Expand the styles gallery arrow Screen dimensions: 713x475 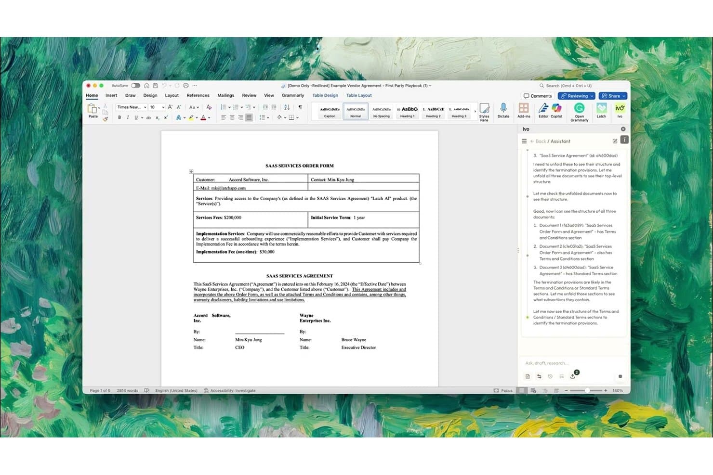pos(475,111)
